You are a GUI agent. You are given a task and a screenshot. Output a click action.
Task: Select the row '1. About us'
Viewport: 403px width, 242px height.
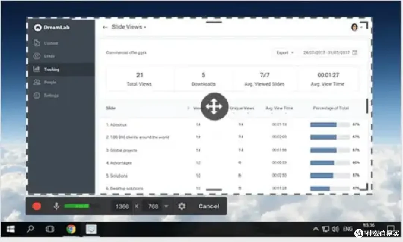click(232, 125)
